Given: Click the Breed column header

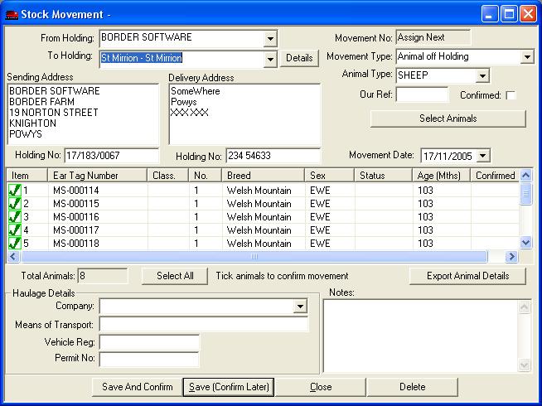Looking at the screenshot, I should click(263, 176).
